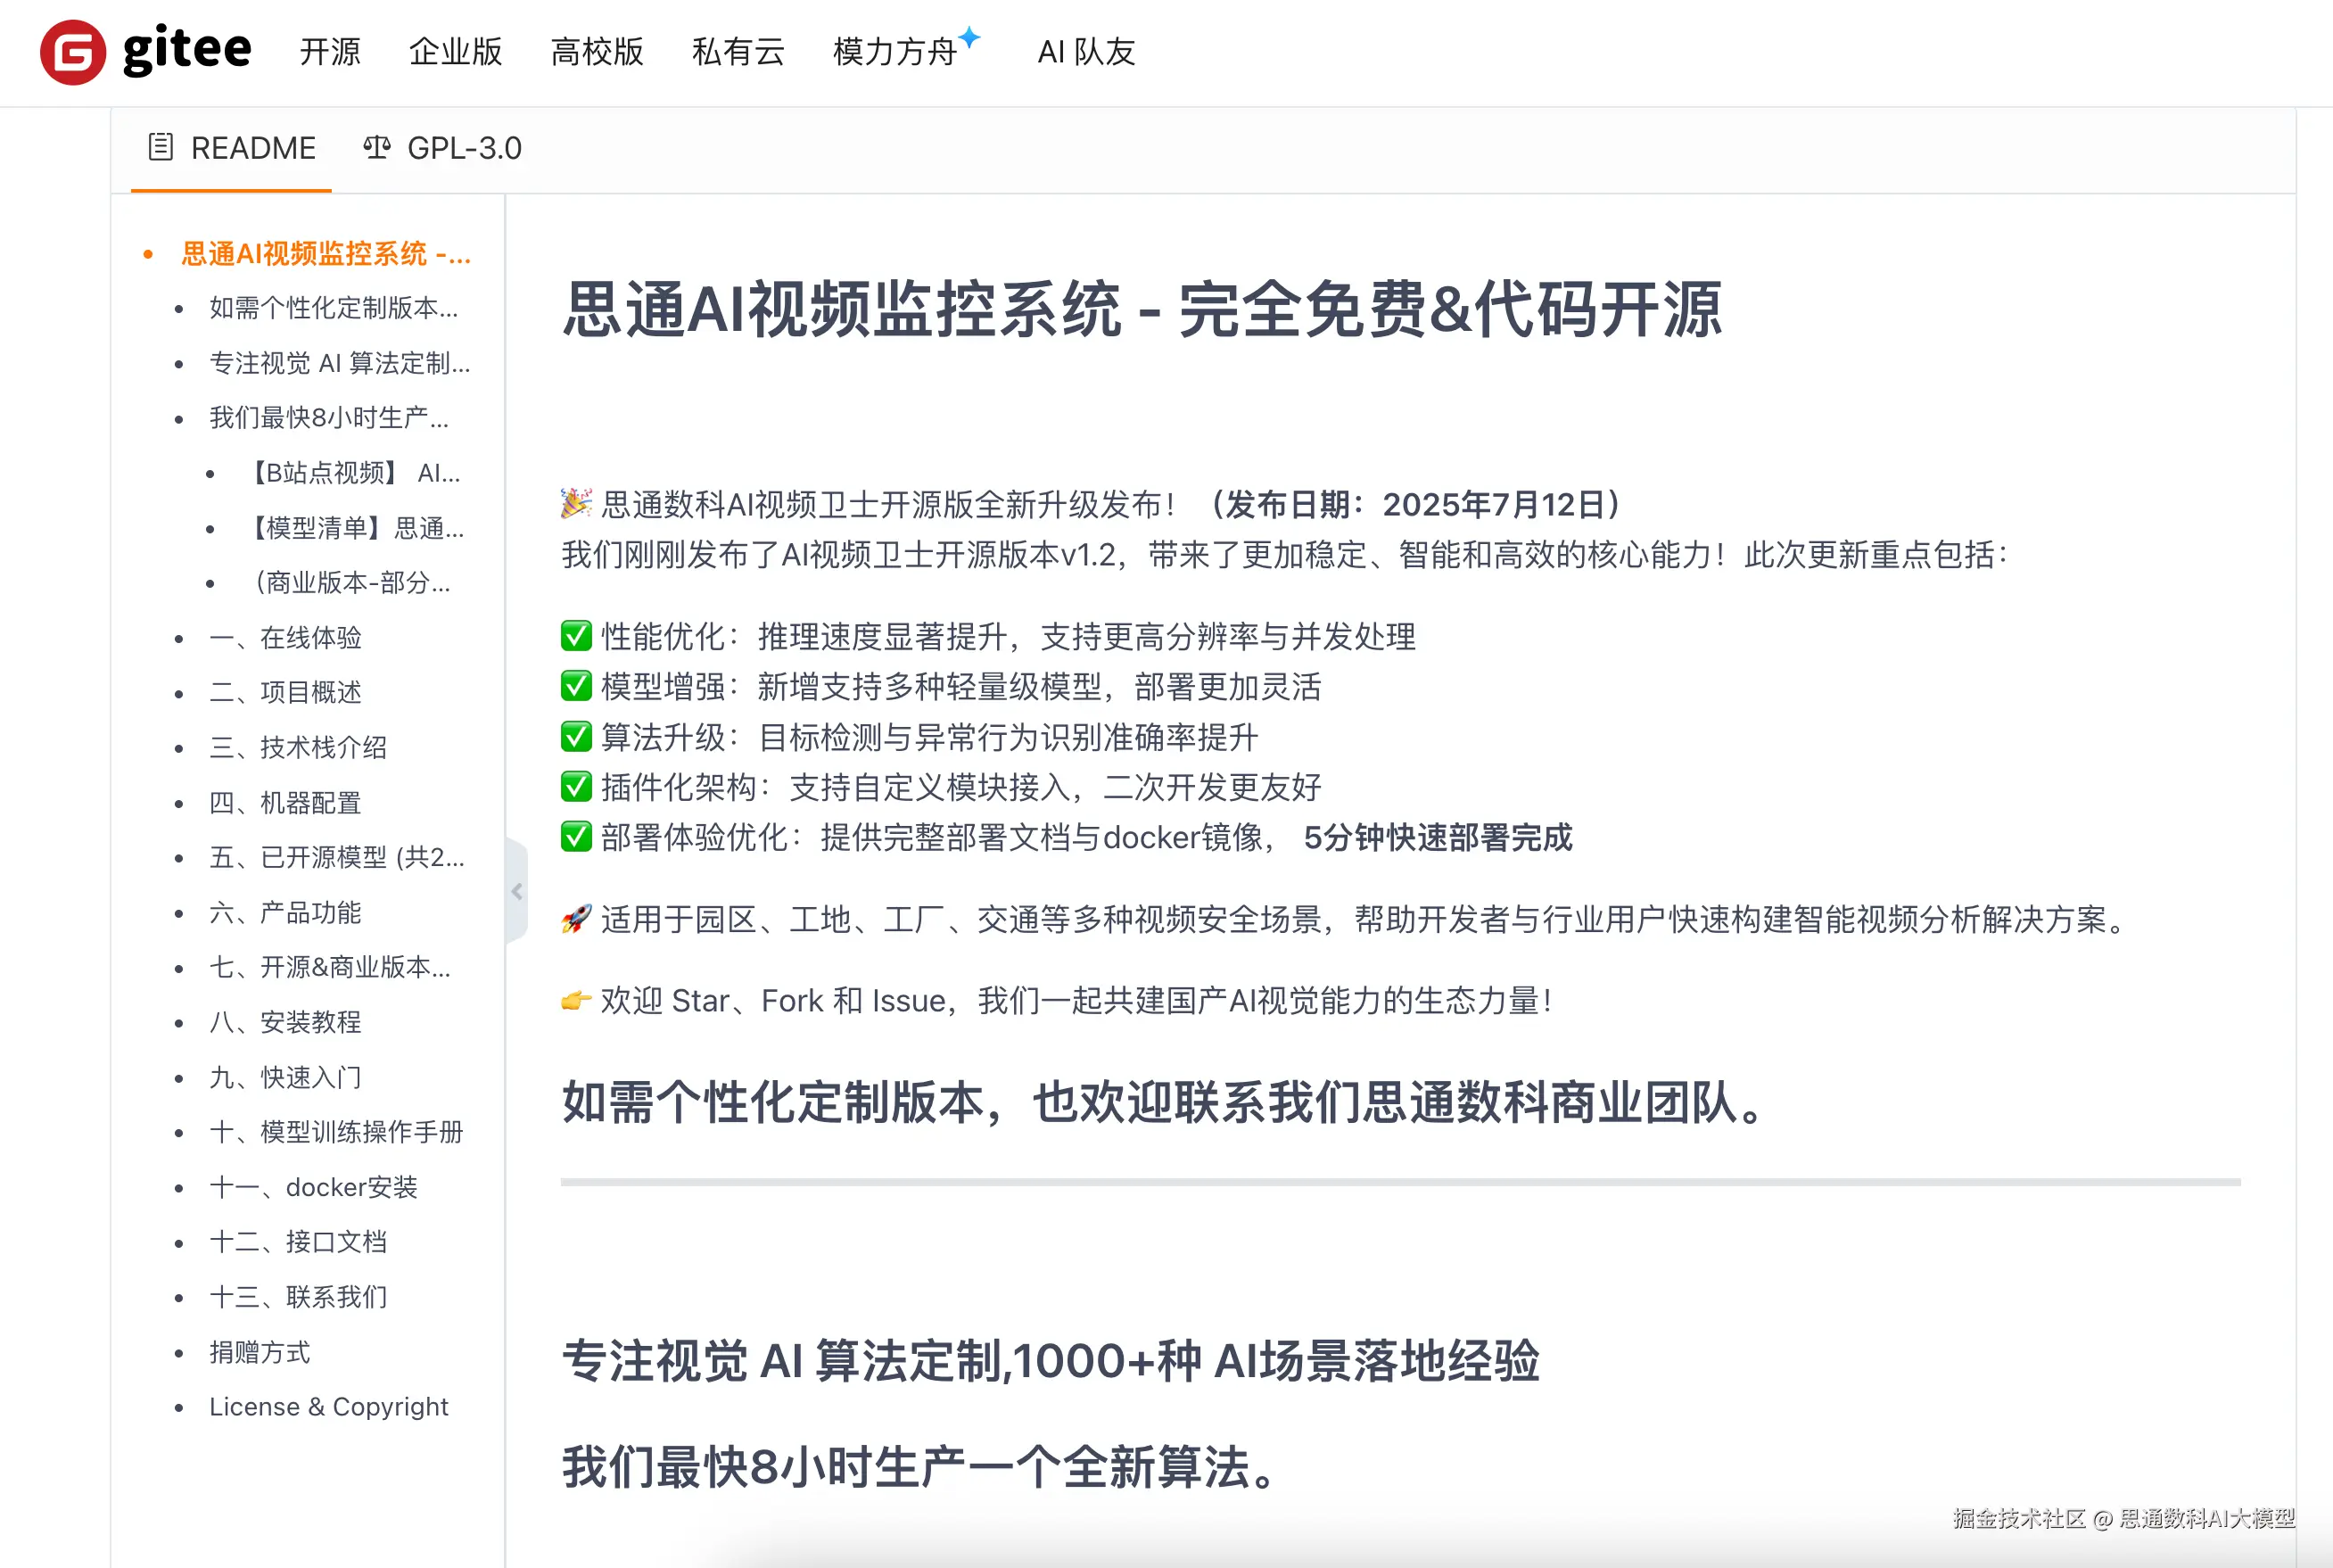Click the party popper emoji icon
The width and height of the screenshot is (2333, 1568).
(x=576, y=503)
